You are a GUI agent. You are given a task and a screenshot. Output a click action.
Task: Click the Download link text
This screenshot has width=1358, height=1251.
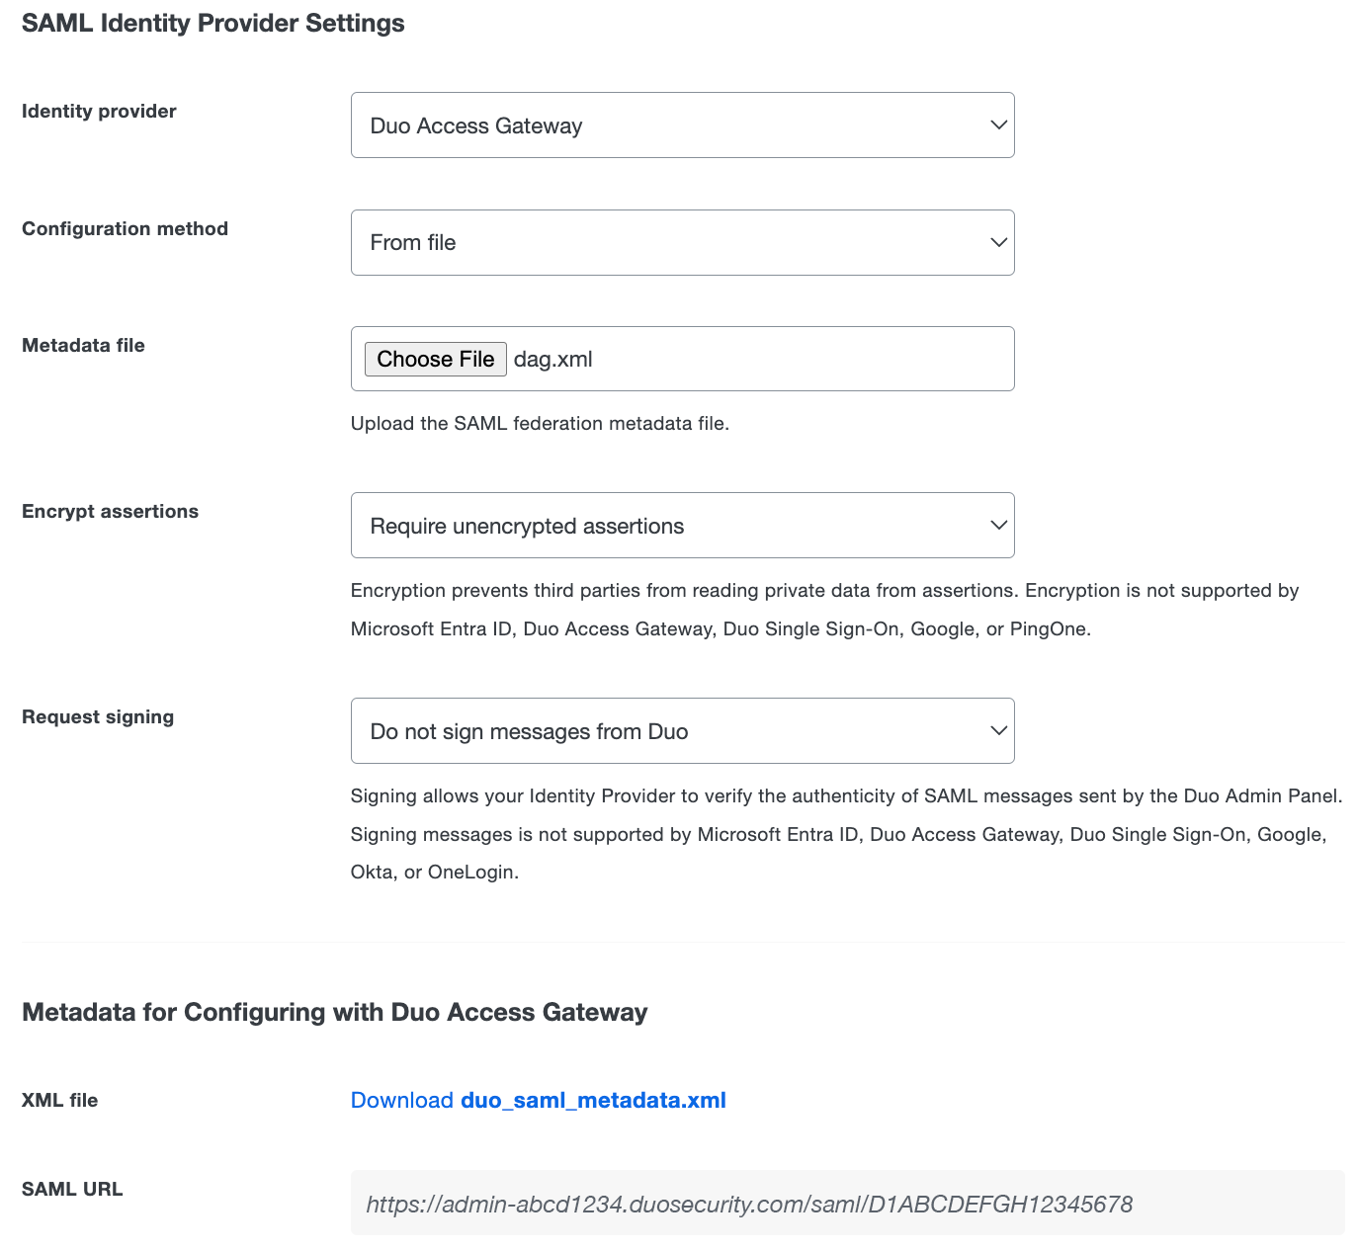point(399,1100)
